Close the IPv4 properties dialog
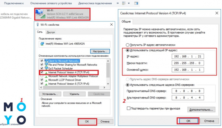Viewport: 222px width, 128px height. tap(217, 13)
